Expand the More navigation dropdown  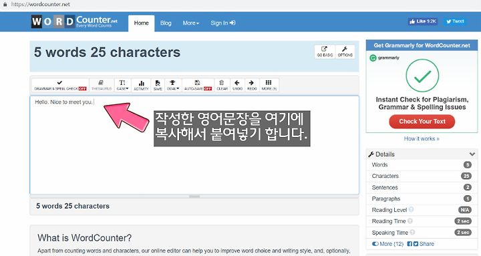[191, 23]
